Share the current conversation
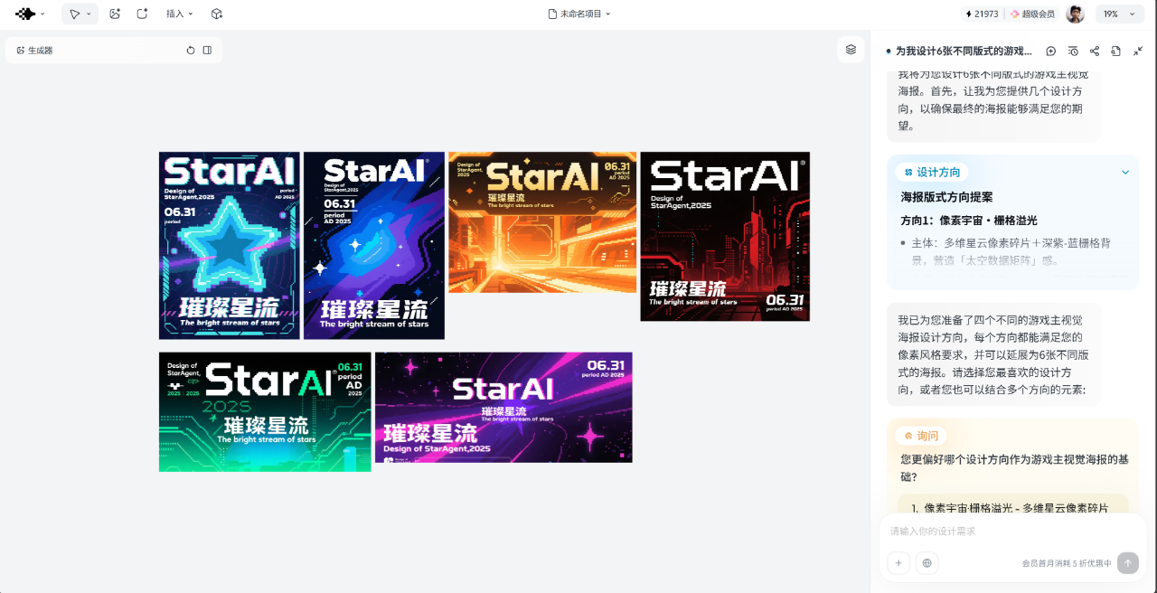The image size is (1157, 593). pyautogui.click(x=1095, y=52)
